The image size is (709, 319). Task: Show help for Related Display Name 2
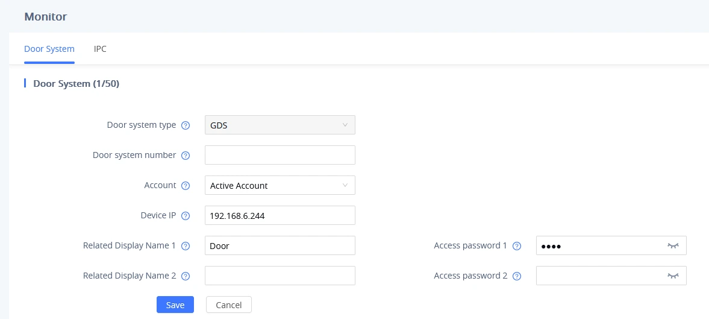186,276
